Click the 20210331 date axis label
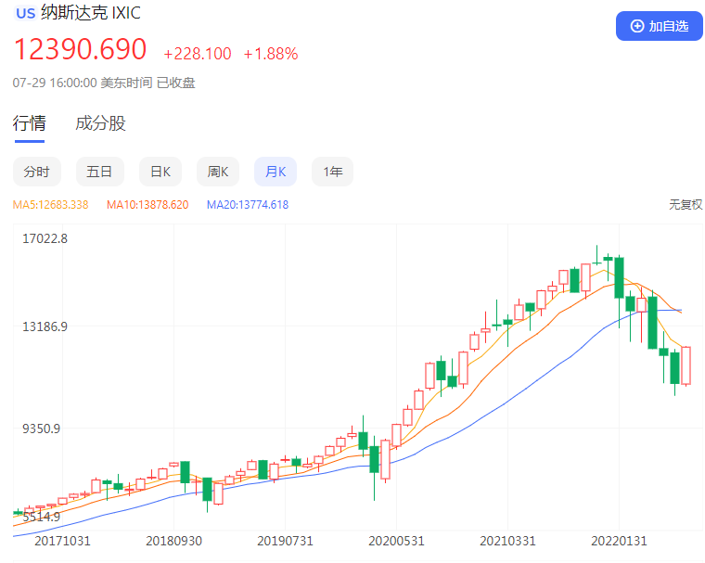 click(508, 541)
